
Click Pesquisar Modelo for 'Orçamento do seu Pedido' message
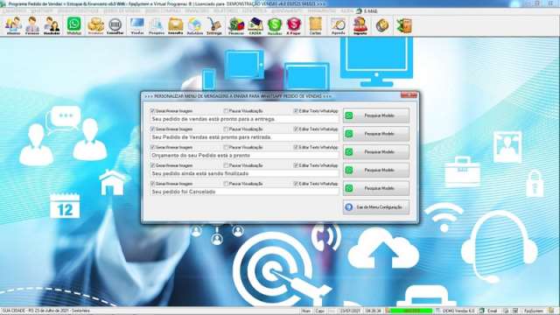[x=376, y=152]
